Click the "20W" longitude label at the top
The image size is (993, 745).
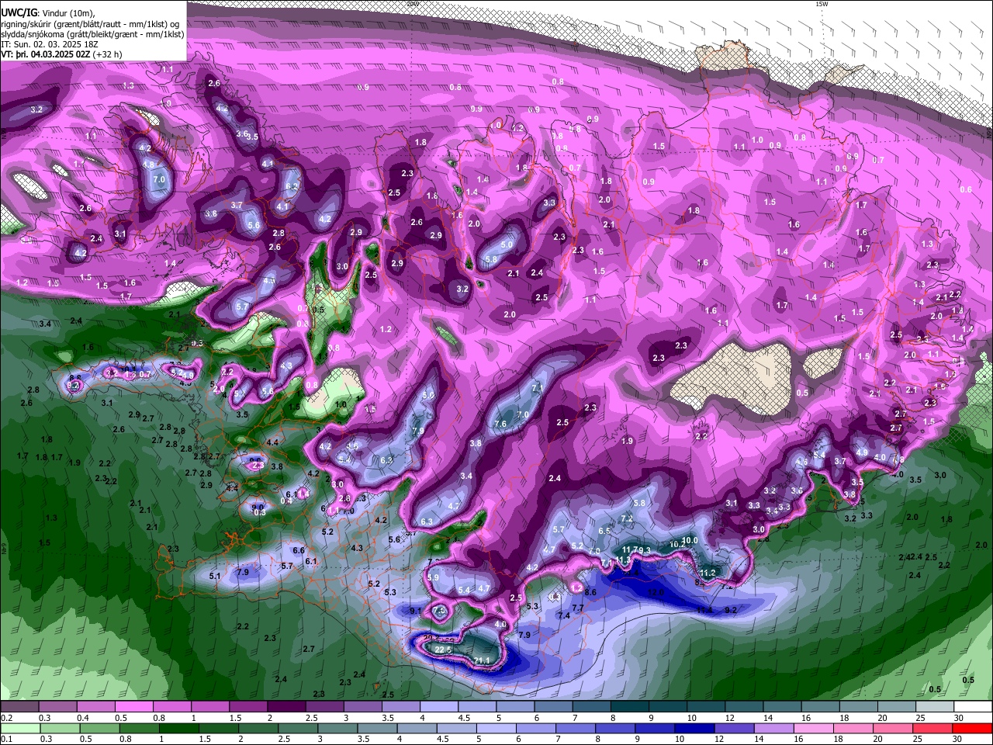pos(412,3)
